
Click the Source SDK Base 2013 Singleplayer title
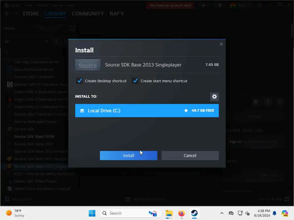tap(143, 65)
